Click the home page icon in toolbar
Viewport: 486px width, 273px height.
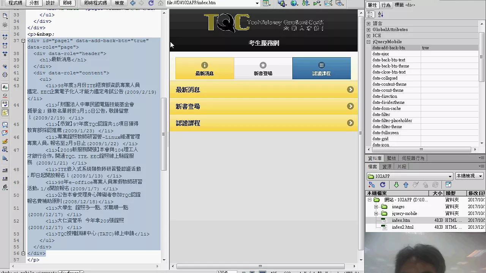[x=161, y=3]
